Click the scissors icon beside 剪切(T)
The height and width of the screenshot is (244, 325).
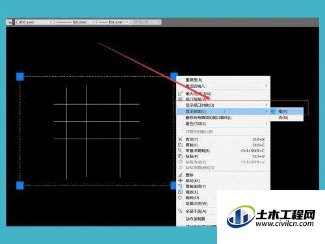pos(180,139)
